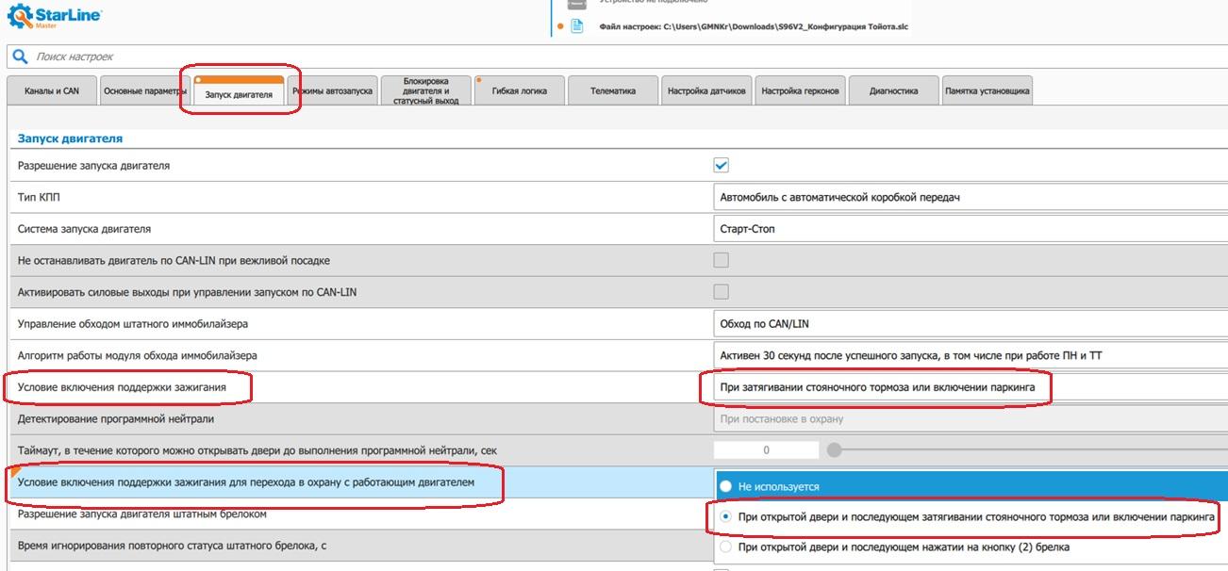Click the settings file document icon
The height and width of the screenshot is (571, 1228).
coord(576,26)
